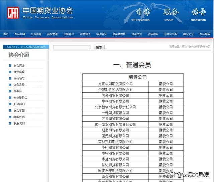The height and width of the screenshot is (182, 214).
Task: Select table cell 中粮期货有限公司
Action: point(115,101)
